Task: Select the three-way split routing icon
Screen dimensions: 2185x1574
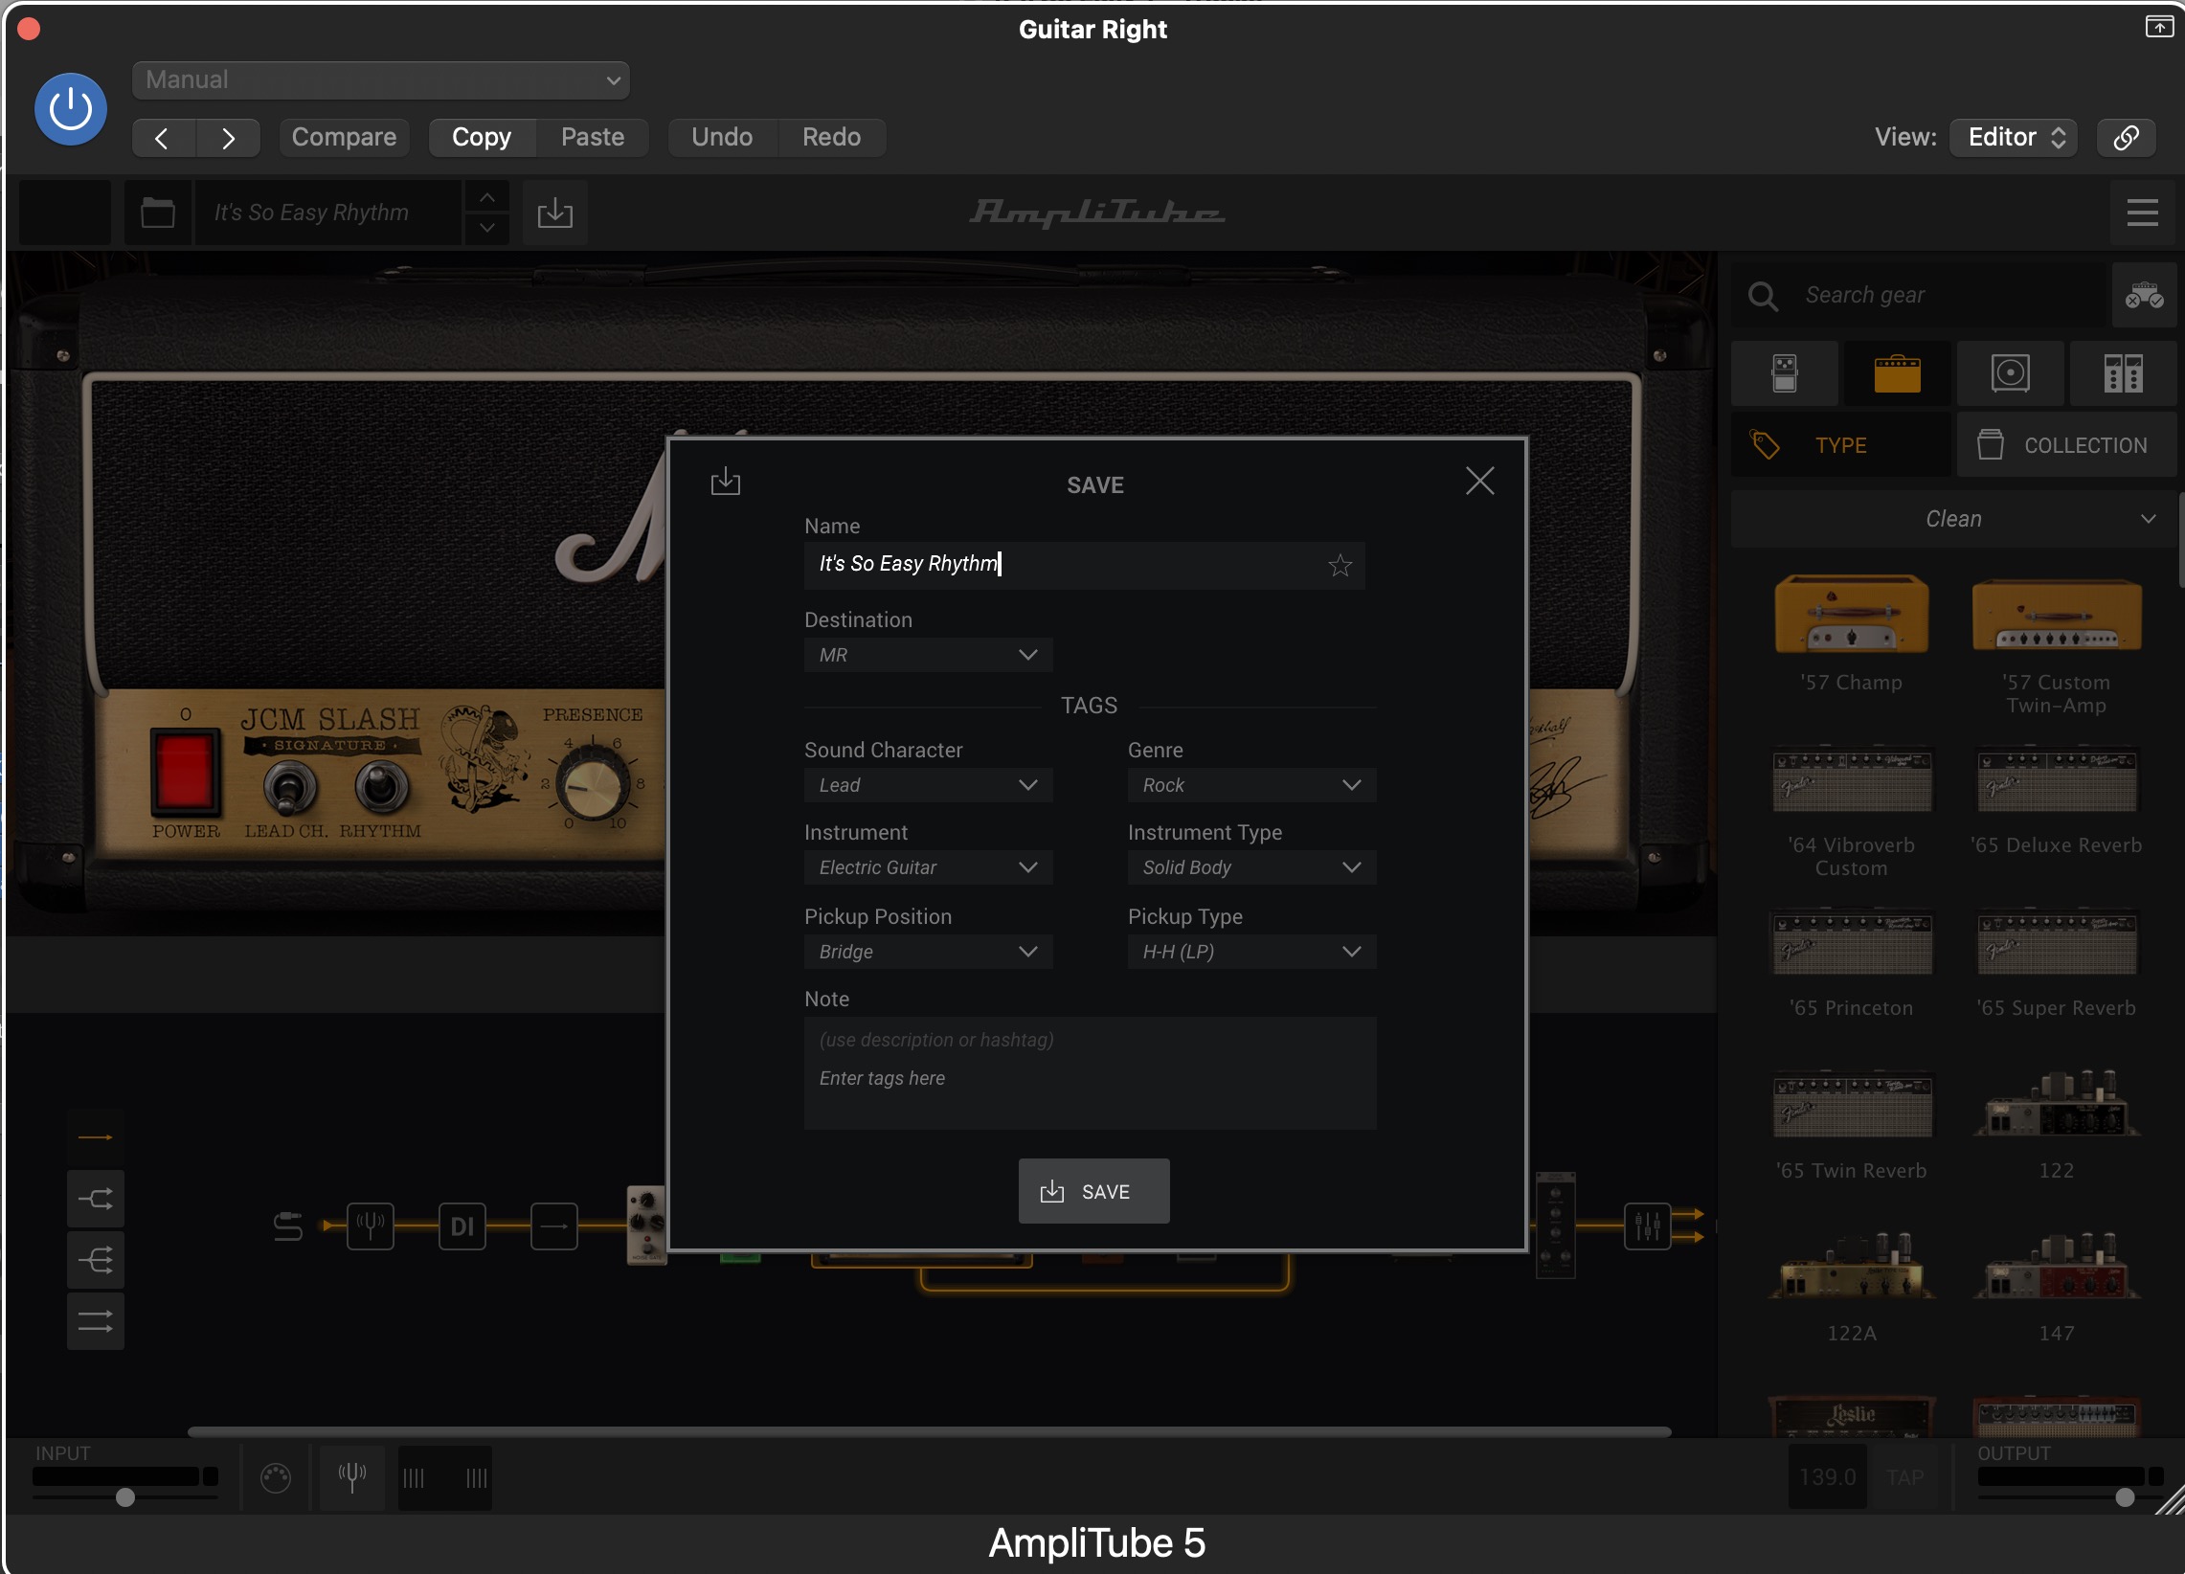Action: tap(96, 1260)
